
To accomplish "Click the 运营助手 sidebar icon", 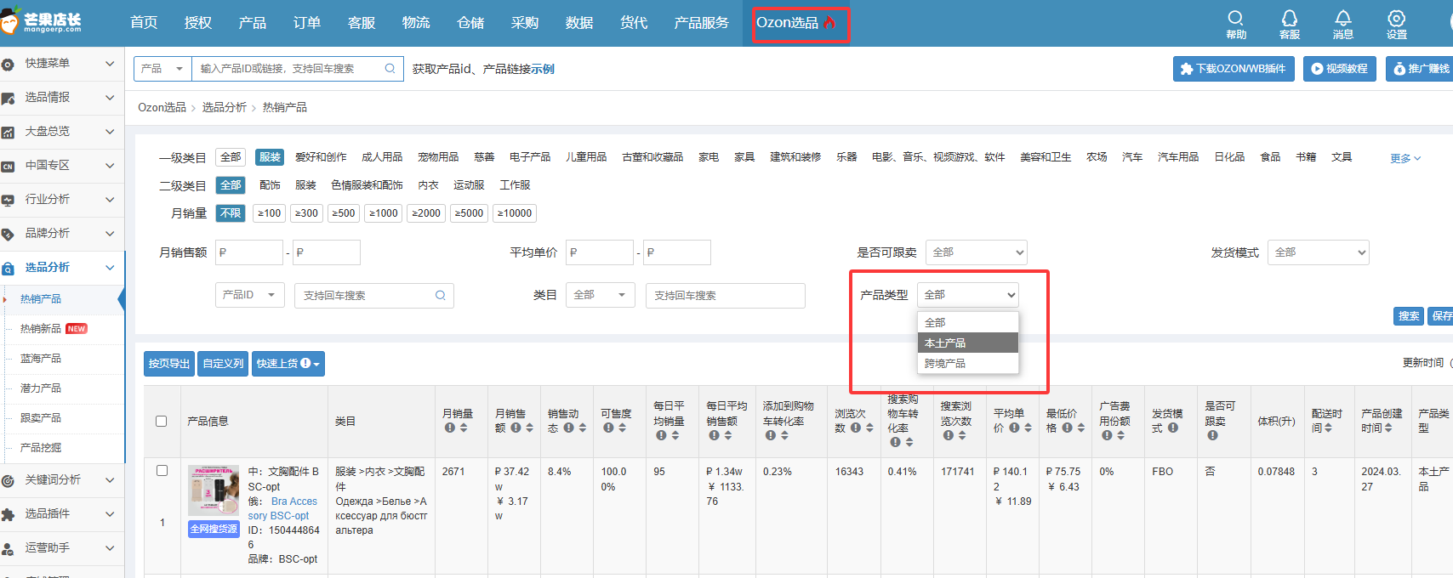I will [8, 548].
